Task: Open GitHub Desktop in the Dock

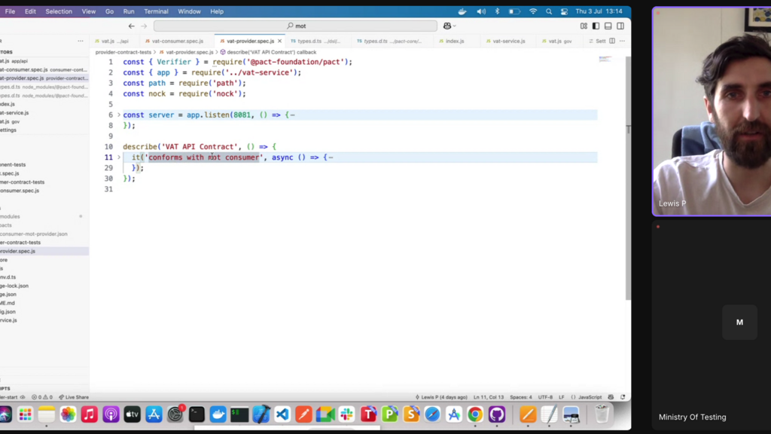Action: (x=497, y=414)
